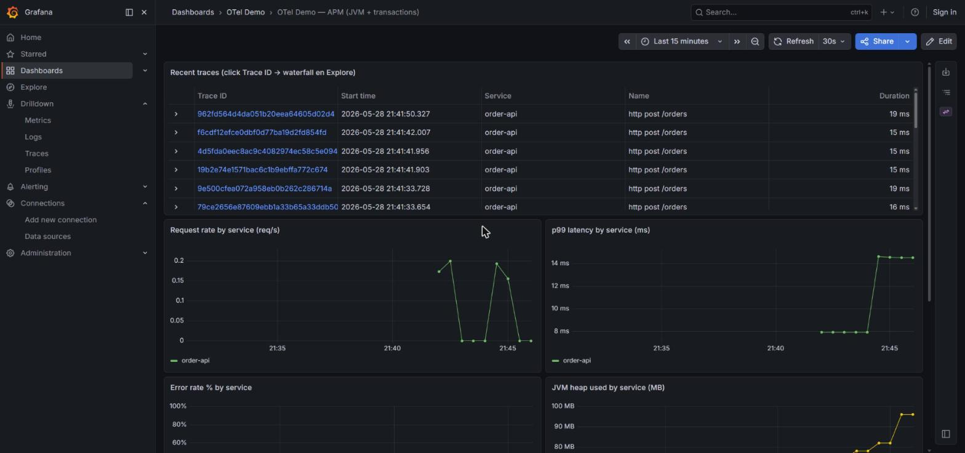Open the Share options dropdown arrow
The height and width of the screenshot is (453, 965).
[908, 42]
